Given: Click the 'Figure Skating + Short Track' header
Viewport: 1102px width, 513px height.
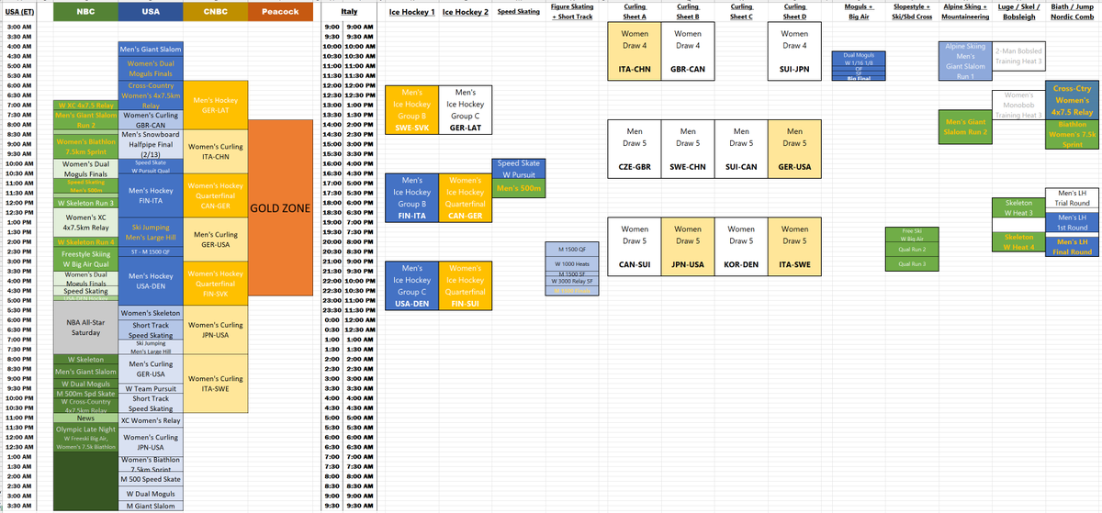Looking at the screenshot, I should [572, 11].
